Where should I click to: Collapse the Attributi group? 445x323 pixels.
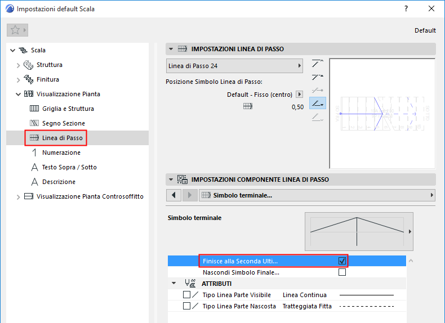pos(174,283)
